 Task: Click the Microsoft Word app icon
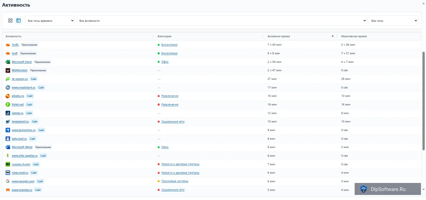click(8, 147)
